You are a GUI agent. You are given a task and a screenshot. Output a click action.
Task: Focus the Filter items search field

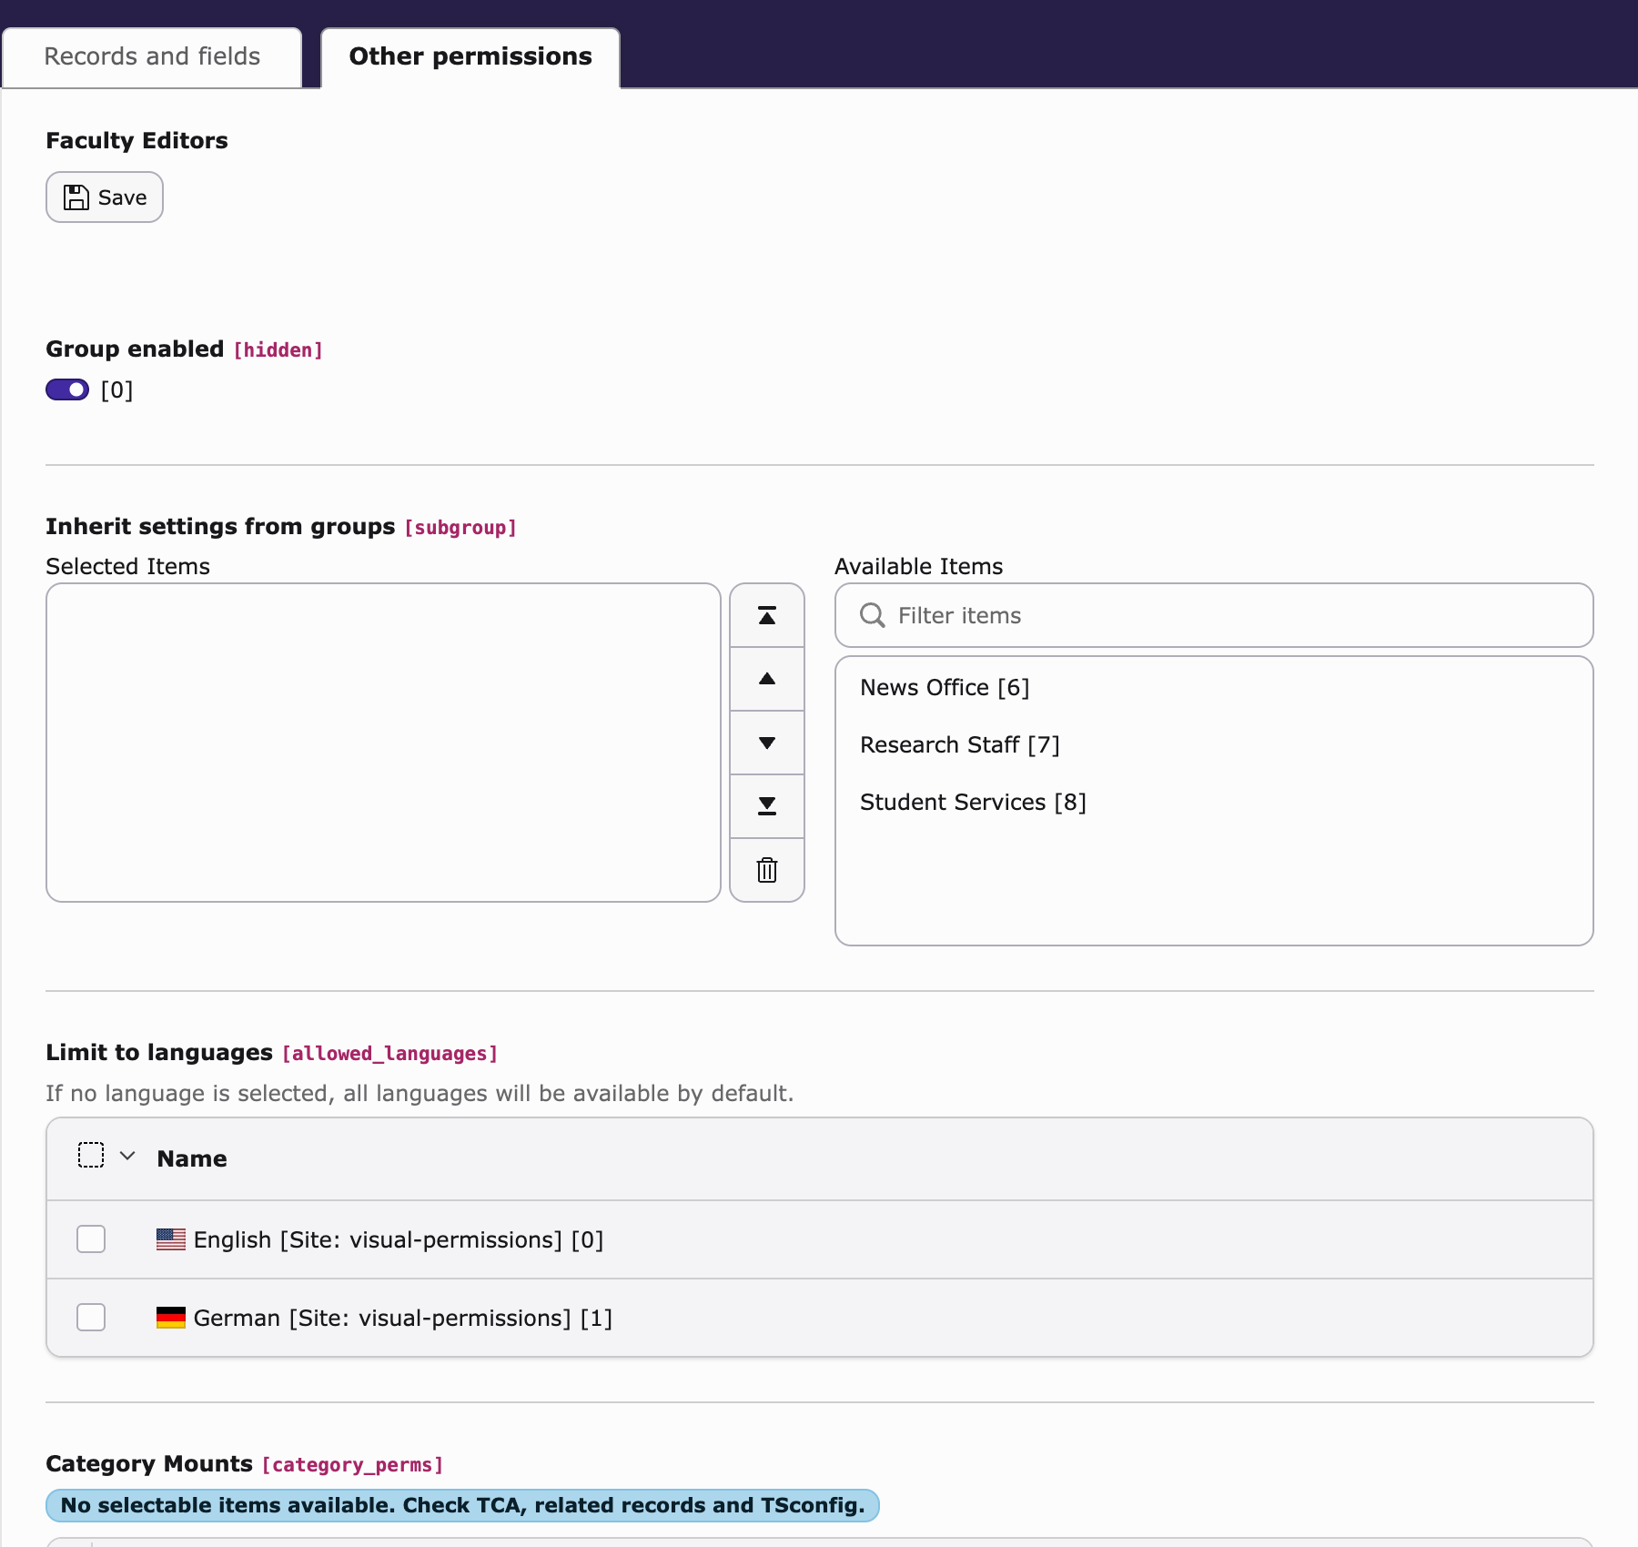point(1214,616)
